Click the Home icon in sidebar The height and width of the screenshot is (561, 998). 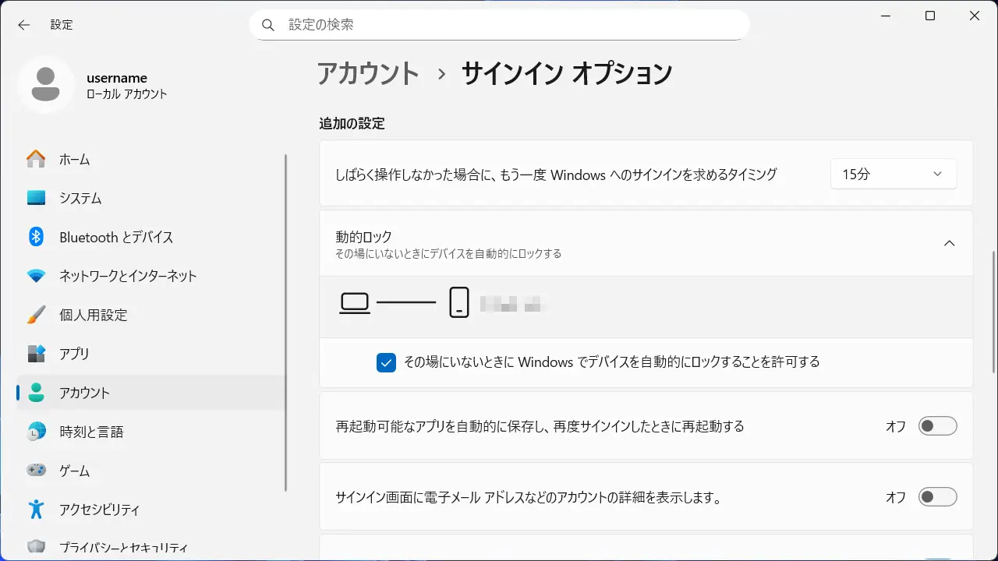tap(36, 159)
